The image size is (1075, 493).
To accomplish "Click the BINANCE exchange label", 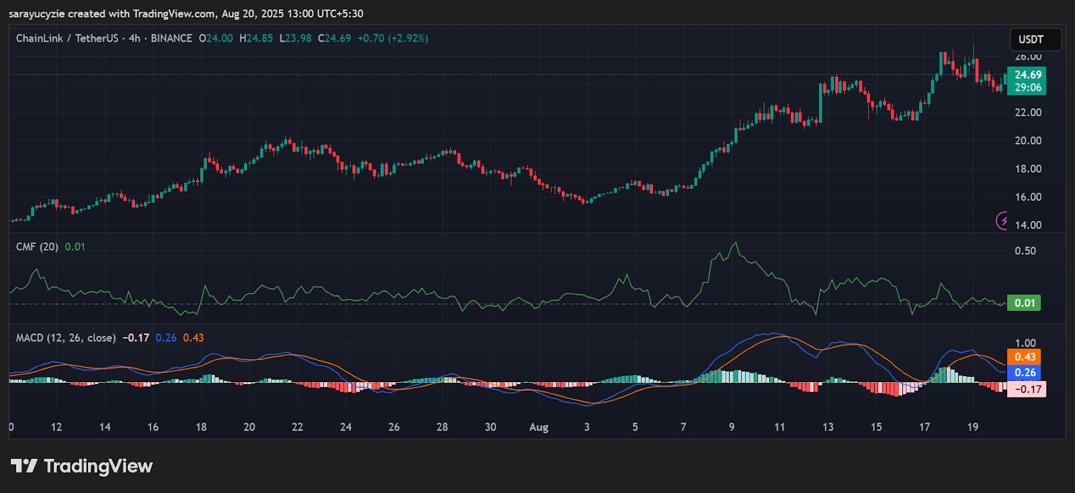I will tap(171, 38).
